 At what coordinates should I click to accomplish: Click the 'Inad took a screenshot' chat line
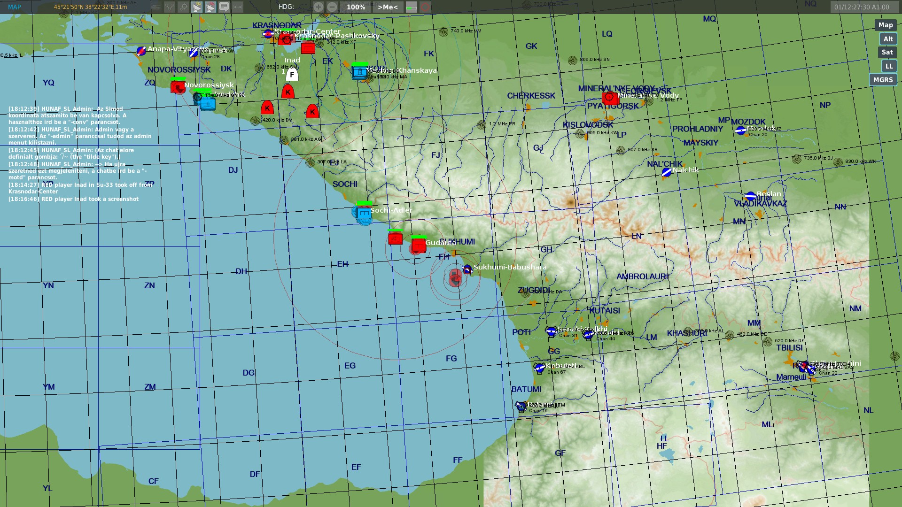[73, 199]
